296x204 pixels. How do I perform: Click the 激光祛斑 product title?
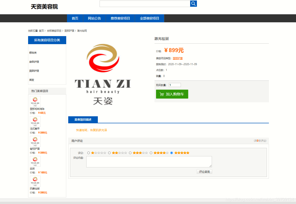tap(162, 39)
